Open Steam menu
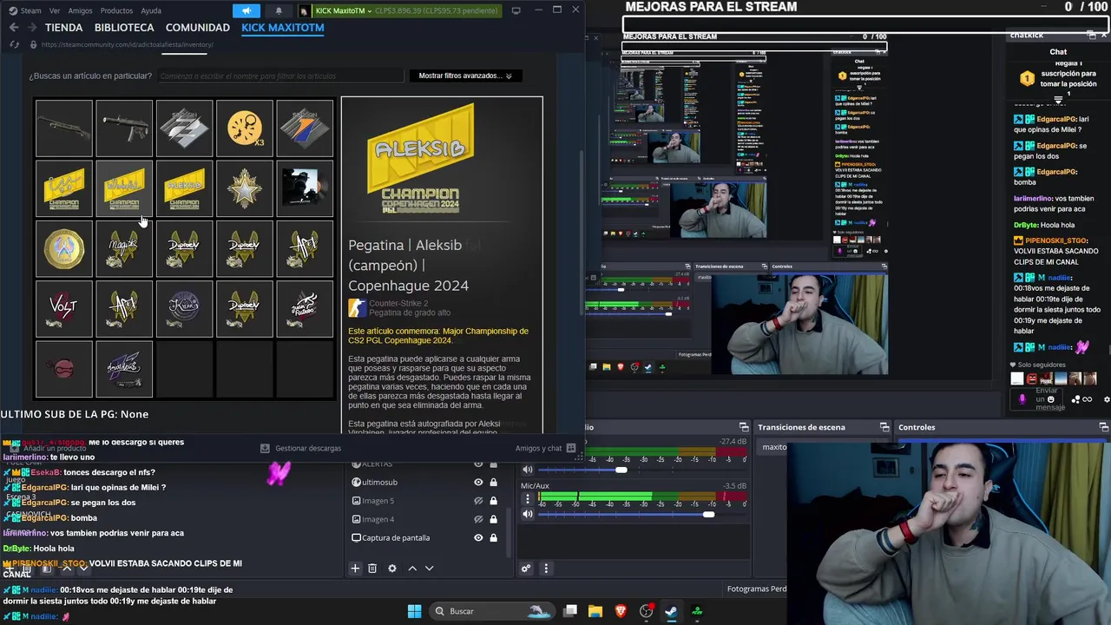 [x=24, y=10]
